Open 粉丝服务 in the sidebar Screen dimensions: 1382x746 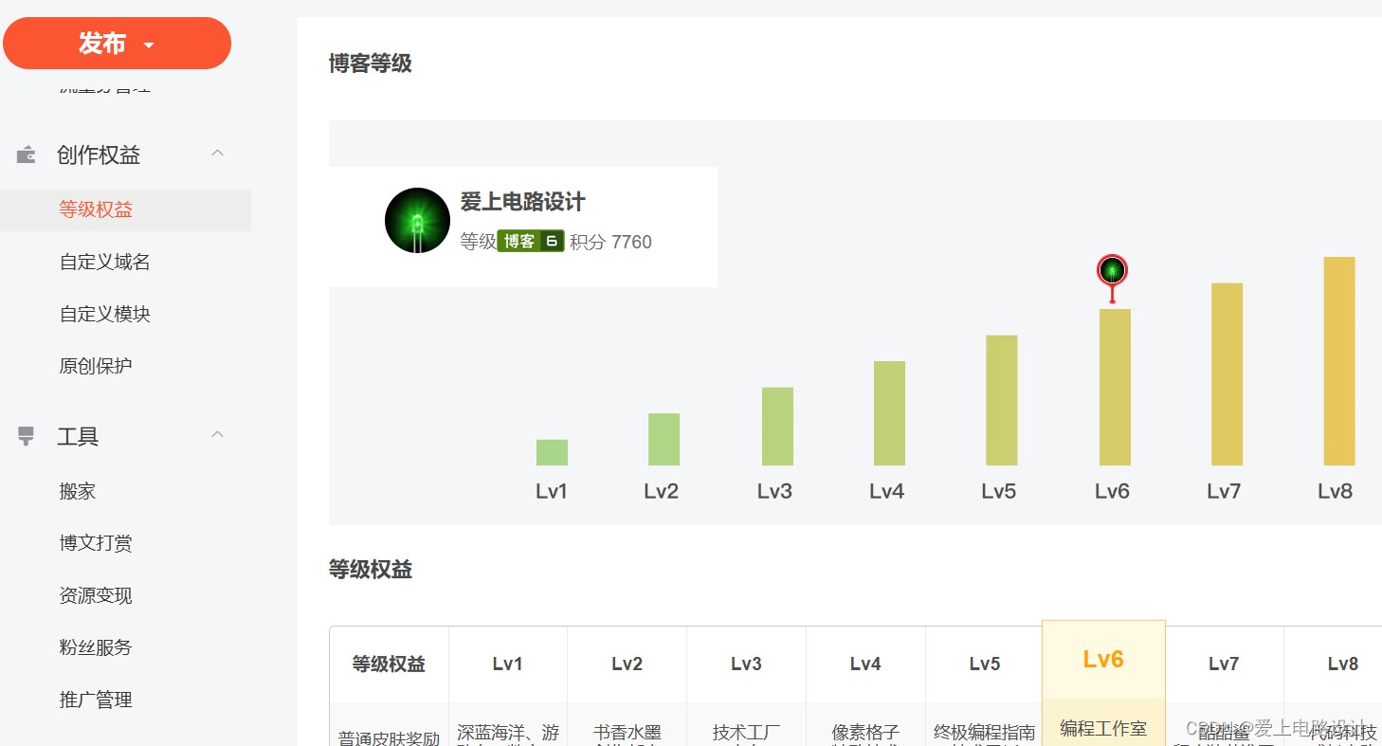[x=96, y=647]
